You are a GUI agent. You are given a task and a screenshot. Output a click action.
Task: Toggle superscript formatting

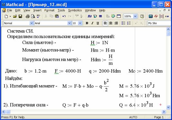pyautogui.click(x=136, y=23)
